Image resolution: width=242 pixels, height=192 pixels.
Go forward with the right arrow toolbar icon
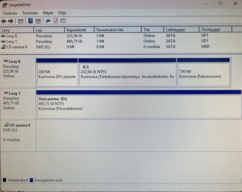point(11,21)
